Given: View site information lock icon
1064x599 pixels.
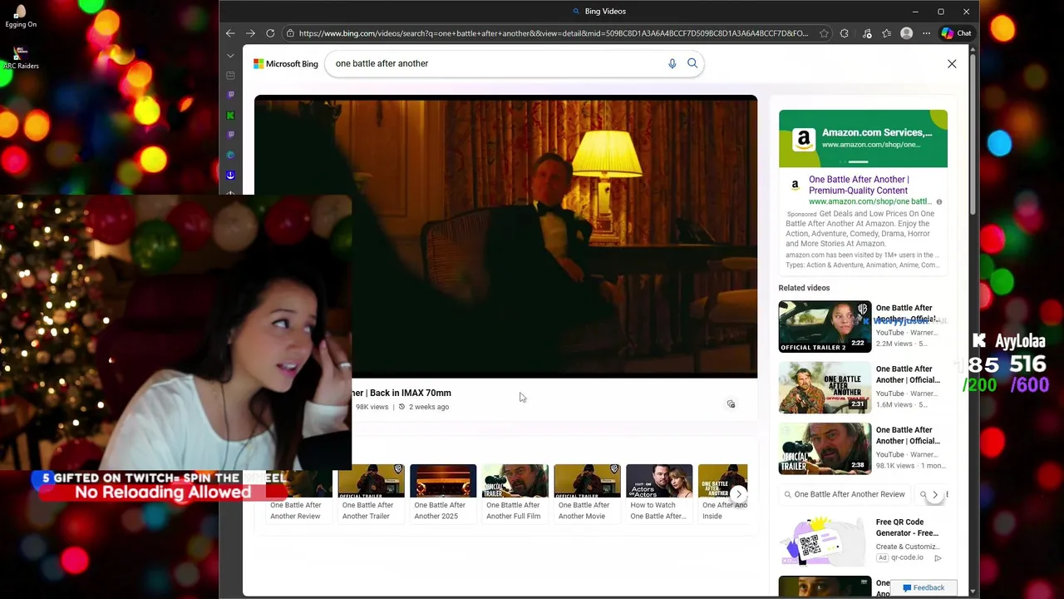Looking at the screenshot, I should click(290, 33).
